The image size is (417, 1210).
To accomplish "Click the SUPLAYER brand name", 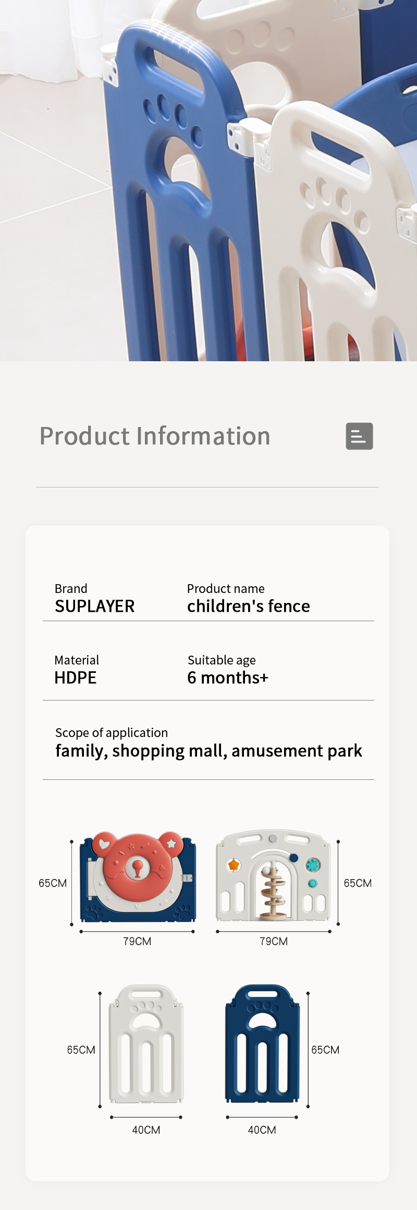I will pos(95,606).
